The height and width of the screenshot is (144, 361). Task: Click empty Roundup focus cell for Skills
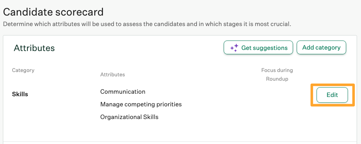pos(277,95)
